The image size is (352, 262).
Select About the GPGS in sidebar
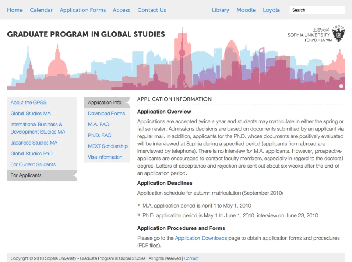29,103
